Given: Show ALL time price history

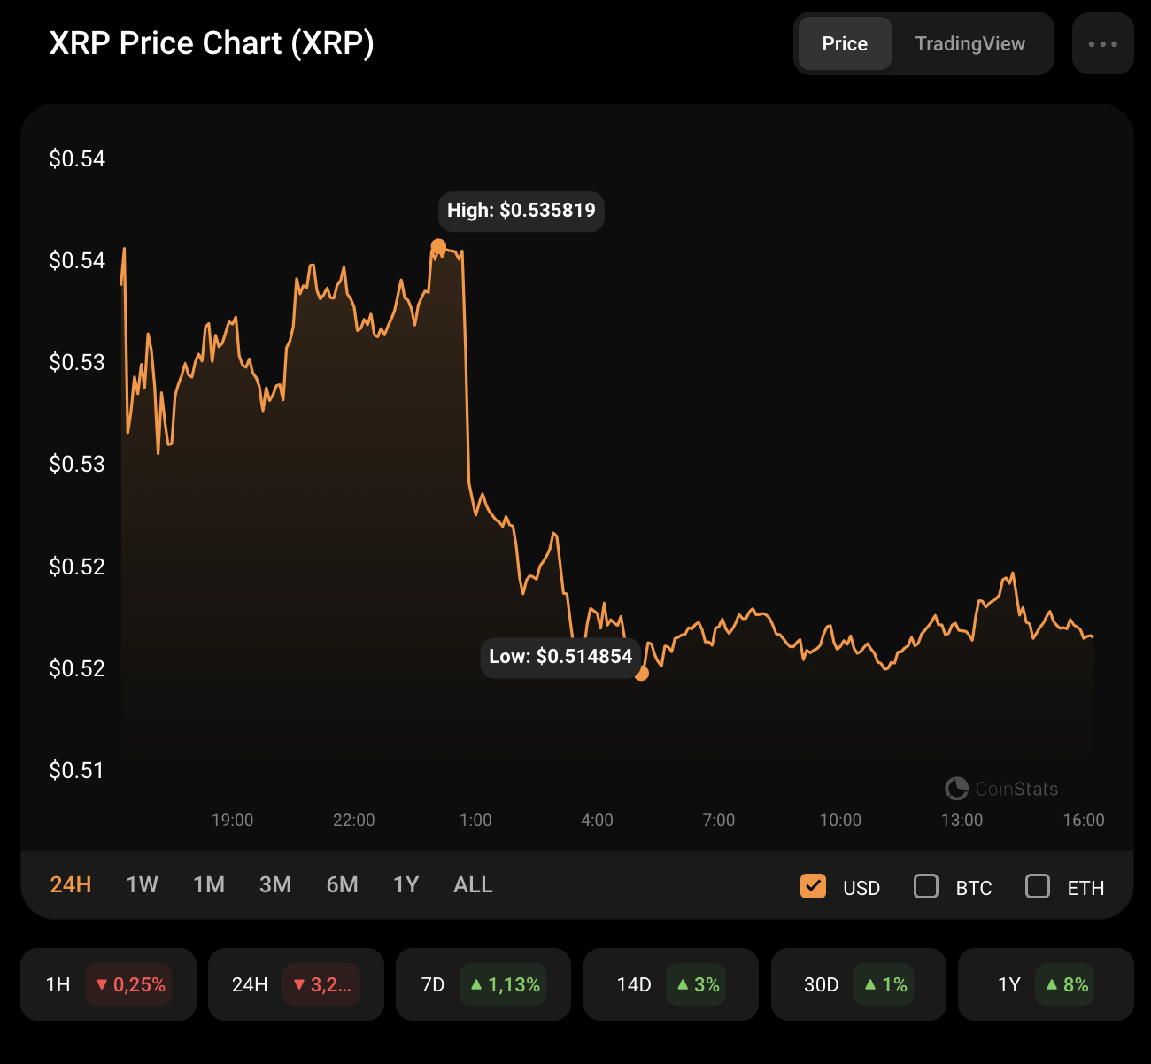Looking at the screenshot, I should point(473,884).
